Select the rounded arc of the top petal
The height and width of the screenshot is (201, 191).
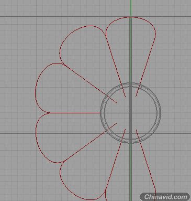131,17
